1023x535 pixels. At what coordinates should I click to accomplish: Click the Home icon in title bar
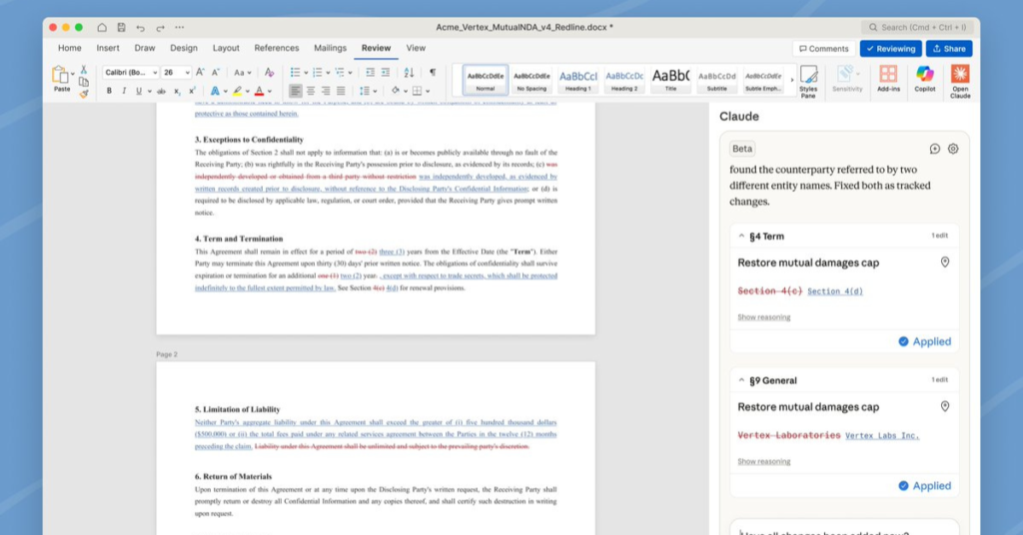102,27
